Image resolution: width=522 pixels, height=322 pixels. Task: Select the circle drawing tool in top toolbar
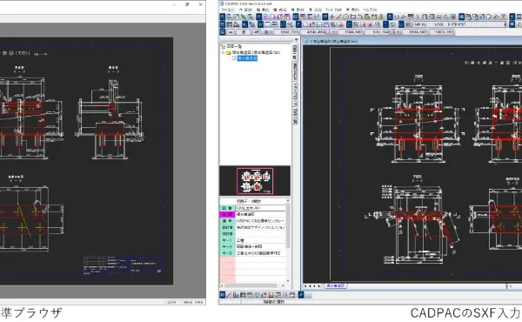[346, 17]
